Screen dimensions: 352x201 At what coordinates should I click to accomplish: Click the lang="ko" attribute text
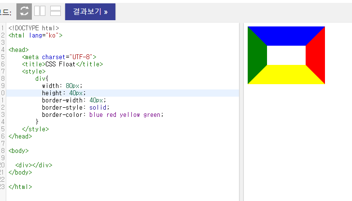pyautogui.click(x=44, y=35)
